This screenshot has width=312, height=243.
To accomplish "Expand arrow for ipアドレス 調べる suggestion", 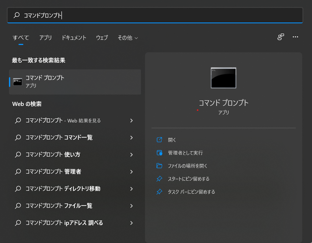I will pyautogui.click(x=131, y=223).
